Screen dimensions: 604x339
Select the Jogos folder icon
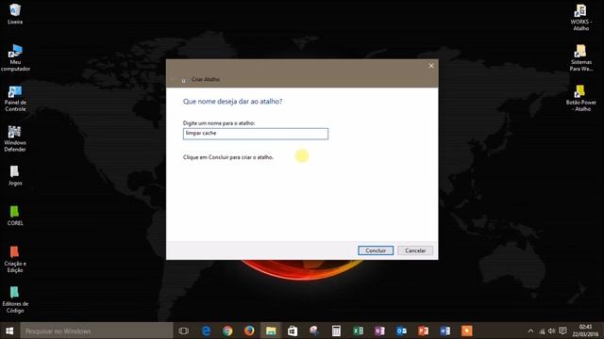coord(15,176)
